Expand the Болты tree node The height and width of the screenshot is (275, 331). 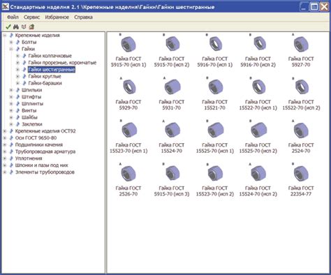(11, 42)
